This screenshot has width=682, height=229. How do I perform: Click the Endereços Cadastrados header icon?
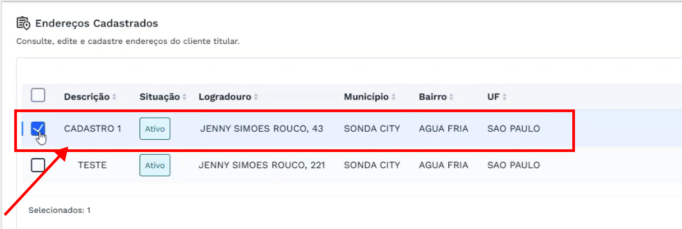click(x=23, y=23)
